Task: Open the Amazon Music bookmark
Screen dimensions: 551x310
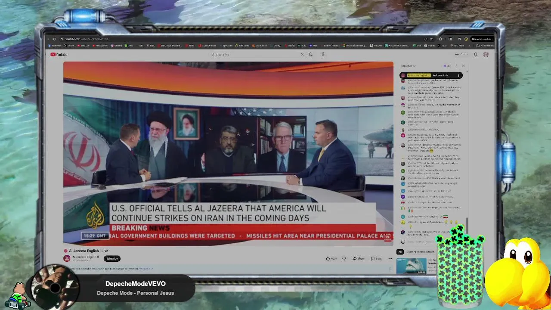Action: [397, 46]
